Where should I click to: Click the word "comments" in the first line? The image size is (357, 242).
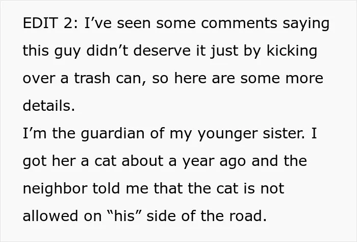coord(239,23)
